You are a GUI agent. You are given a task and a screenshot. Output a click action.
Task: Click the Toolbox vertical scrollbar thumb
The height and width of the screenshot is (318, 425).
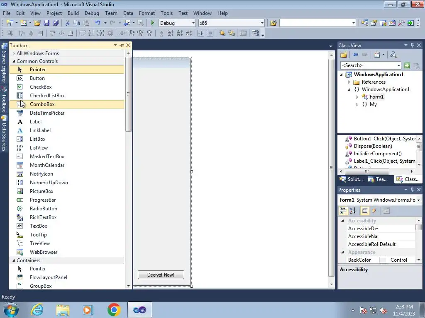click(x=129, y=94)
